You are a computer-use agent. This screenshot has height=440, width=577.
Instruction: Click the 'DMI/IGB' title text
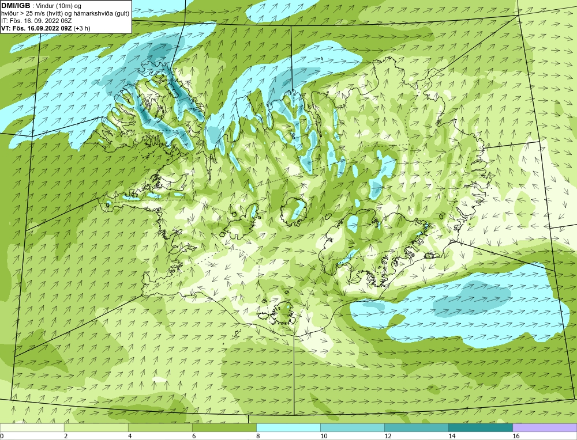click(x=16, y=6)
